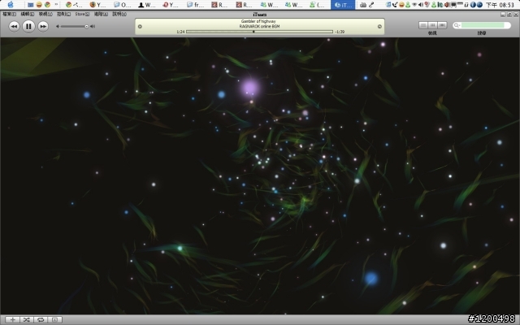Create a new playlist with plus button

point(13,319)
